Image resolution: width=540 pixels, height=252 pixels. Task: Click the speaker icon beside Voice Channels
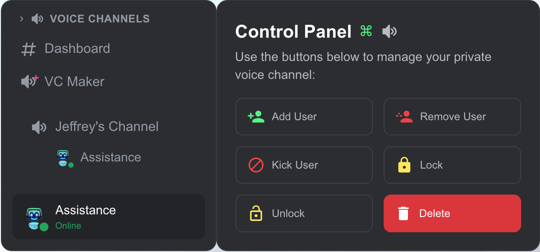click(37, 19)
